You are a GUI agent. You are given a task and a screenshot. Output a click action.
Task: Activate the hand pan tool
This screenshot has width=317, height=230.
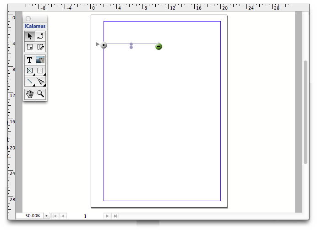pyautogui.click(x=30, y=94)
